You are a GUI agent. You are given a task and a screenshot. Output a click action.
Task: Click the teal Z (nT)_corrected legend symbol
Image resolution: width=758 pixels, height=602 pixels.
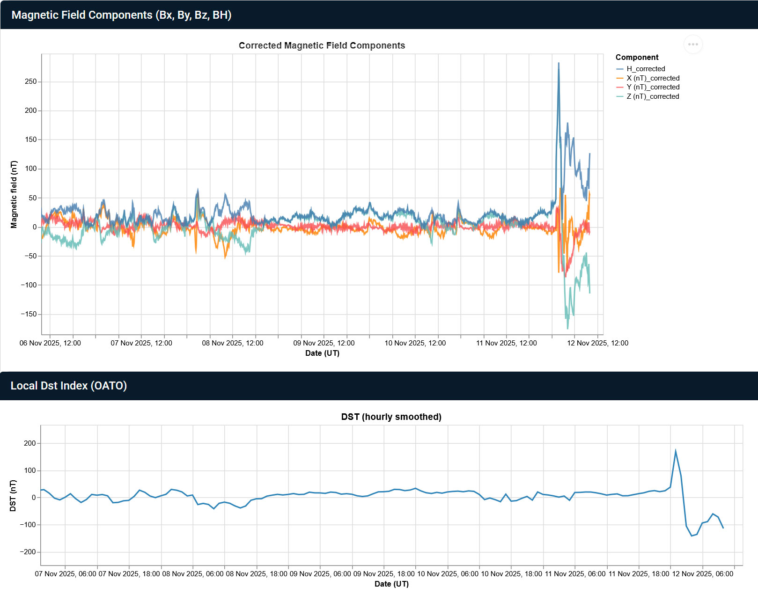point(620,96)
